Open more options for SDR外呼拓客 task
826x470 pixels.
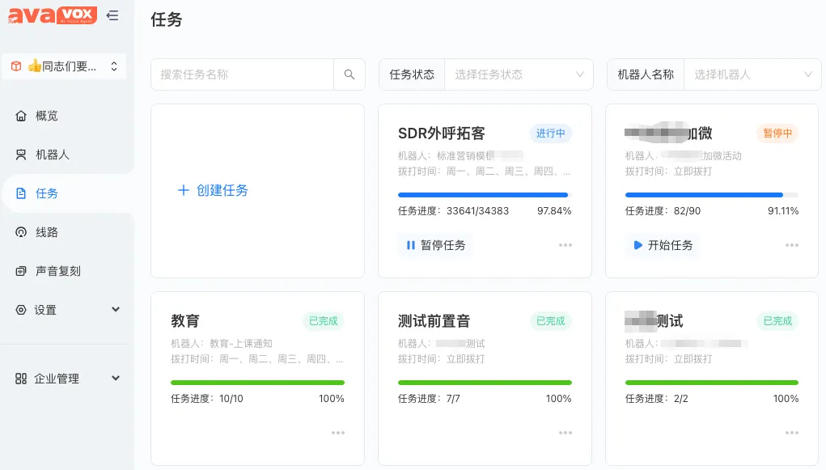[x=565, y=245]
